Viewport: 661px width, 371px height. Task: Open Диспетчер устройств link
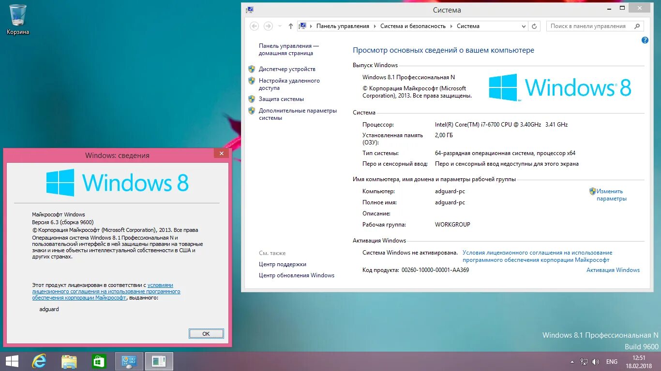pyautogui.click(x=287, y=69)
